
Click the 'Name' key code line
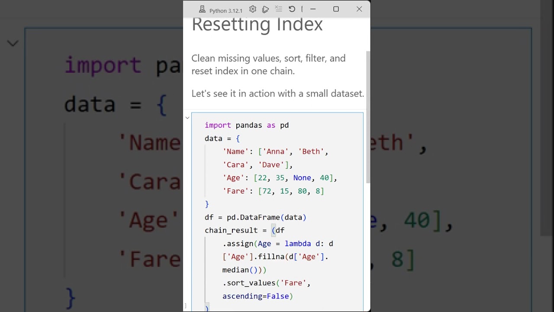coord(275,152)
